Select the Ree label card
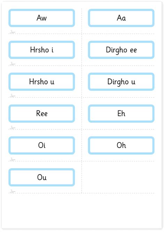This screenshot has height=233, width=165. click(x=42, y=114)
